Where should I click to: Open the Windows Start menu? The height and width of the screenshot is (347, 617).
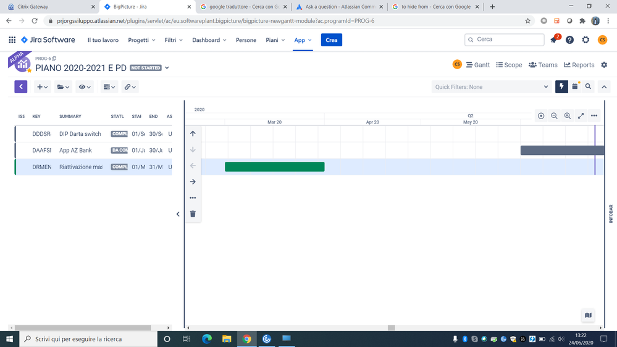(9, 339)
